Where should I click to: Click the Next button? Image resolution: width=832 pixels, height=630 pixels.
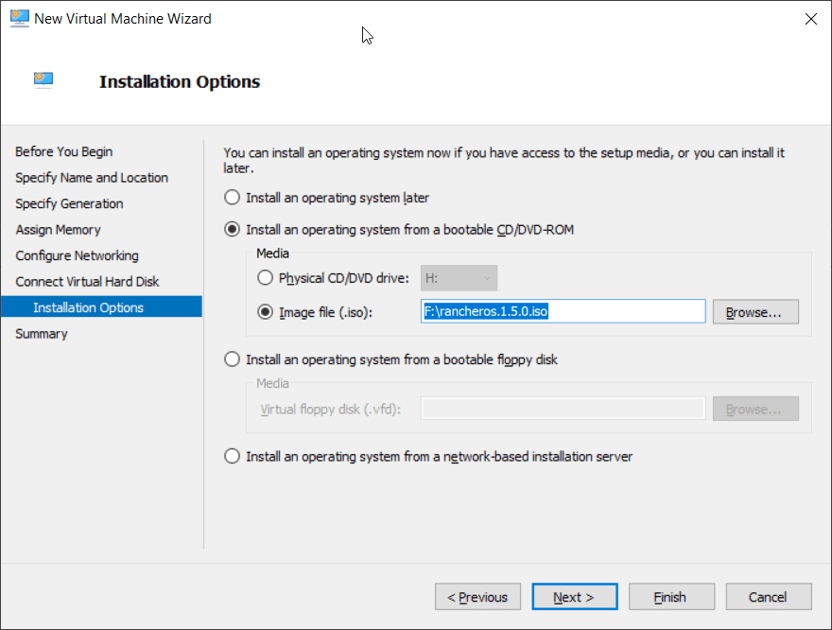click(x=575, y=597)
